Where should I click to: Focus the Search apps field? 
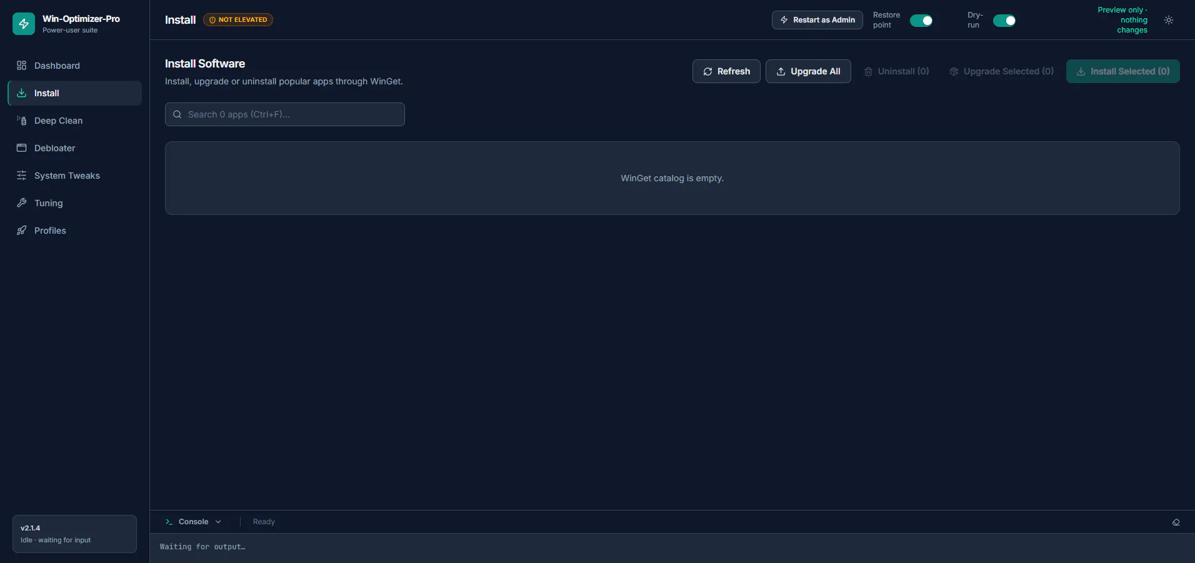[x=285, y=114]
